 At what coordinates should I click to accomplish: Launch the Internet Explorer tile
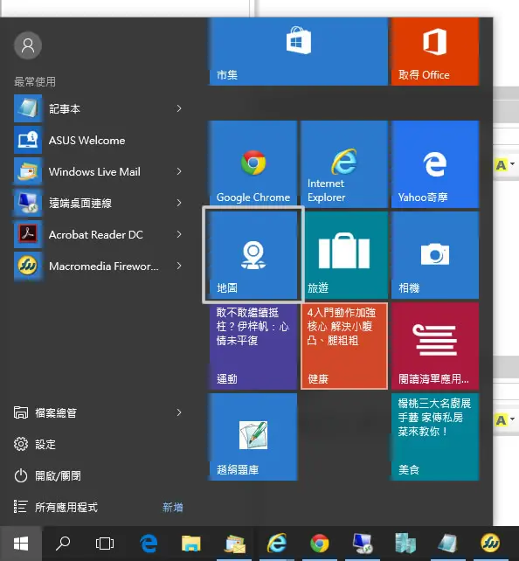(344, 164)
